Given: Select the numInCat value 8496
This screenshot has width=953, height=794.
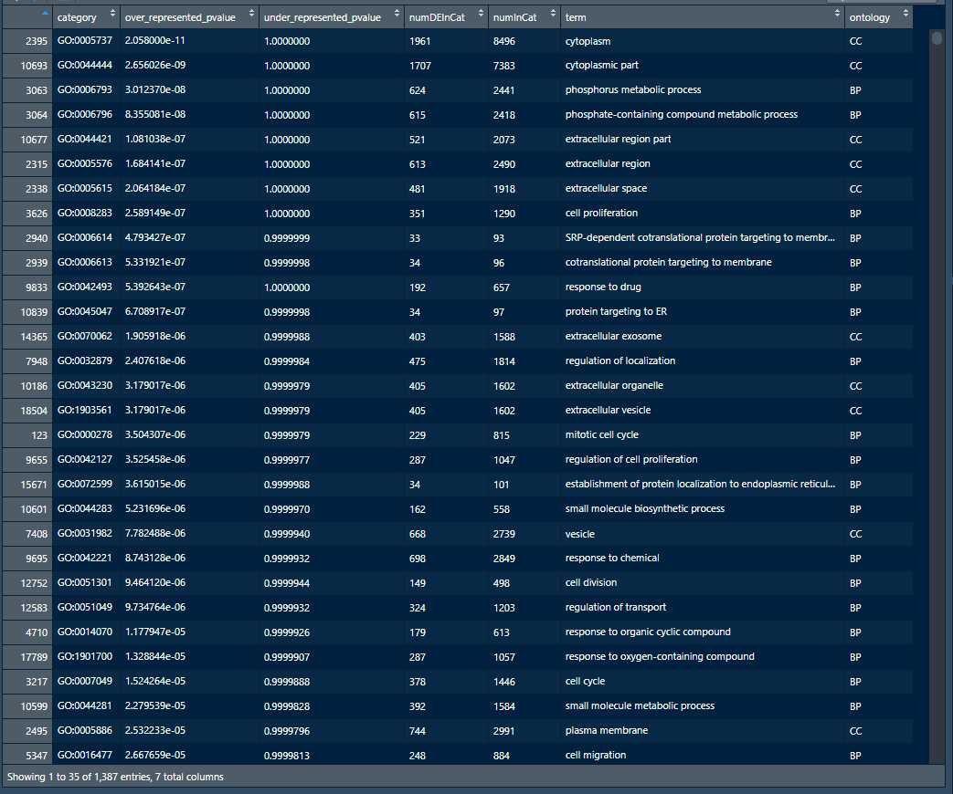Looking at the screenshot, I should [x=503, y=41].
